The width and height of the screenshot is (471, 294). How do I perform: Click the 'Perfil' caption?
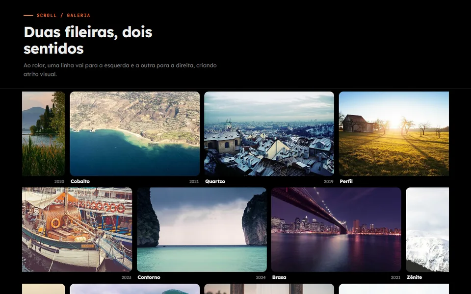pos(346,181)
